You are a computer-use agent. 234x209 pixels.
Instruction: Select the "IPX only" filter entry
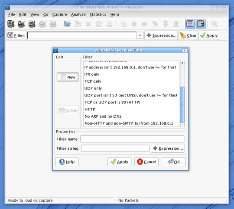pyautogui.click(x=131, y=74)
